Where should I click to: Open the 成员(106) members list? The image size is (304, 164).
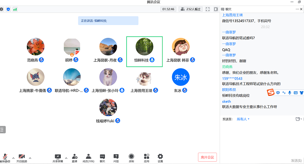pos(89,156)
